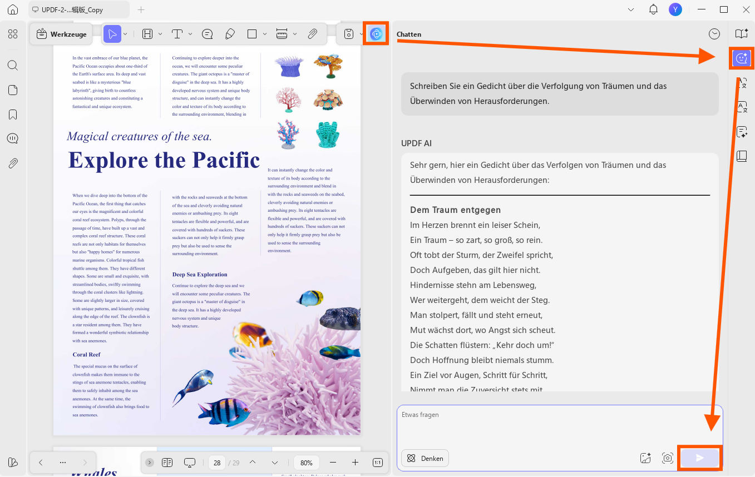Open the bookmarks panel in sidebar
The height and width of the screenshot is (477, 755).
point(13,115)
